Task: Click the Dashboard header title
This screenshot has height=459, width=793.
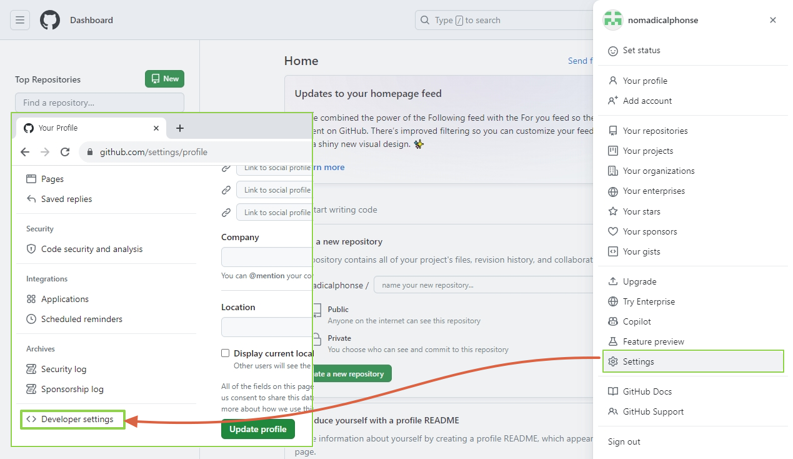Action: 91,20
